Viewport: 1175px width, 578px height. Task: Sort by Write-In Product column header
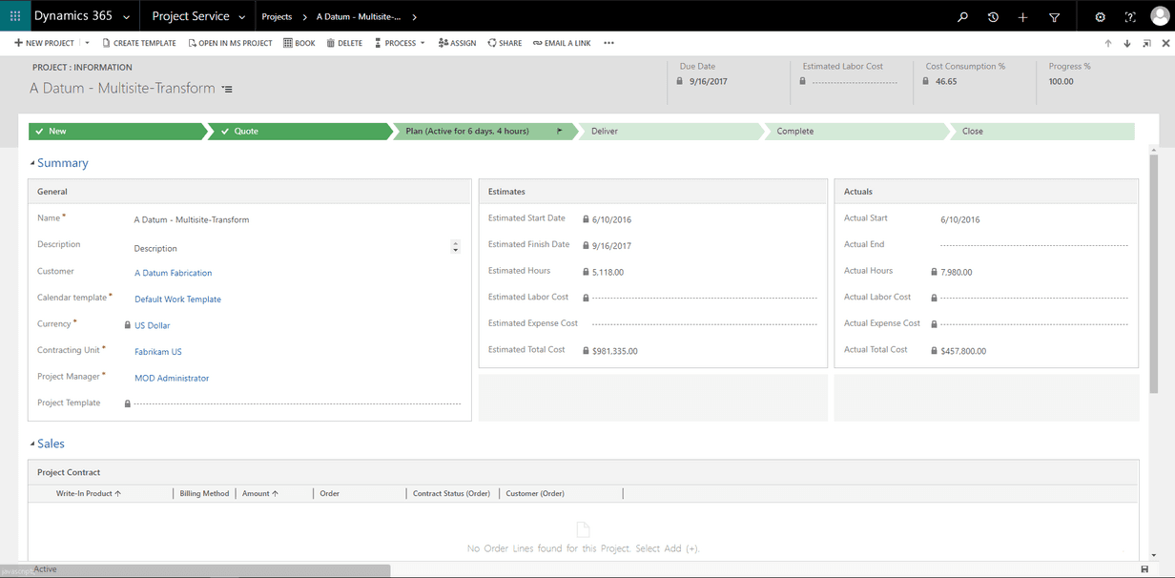[88, 493]
